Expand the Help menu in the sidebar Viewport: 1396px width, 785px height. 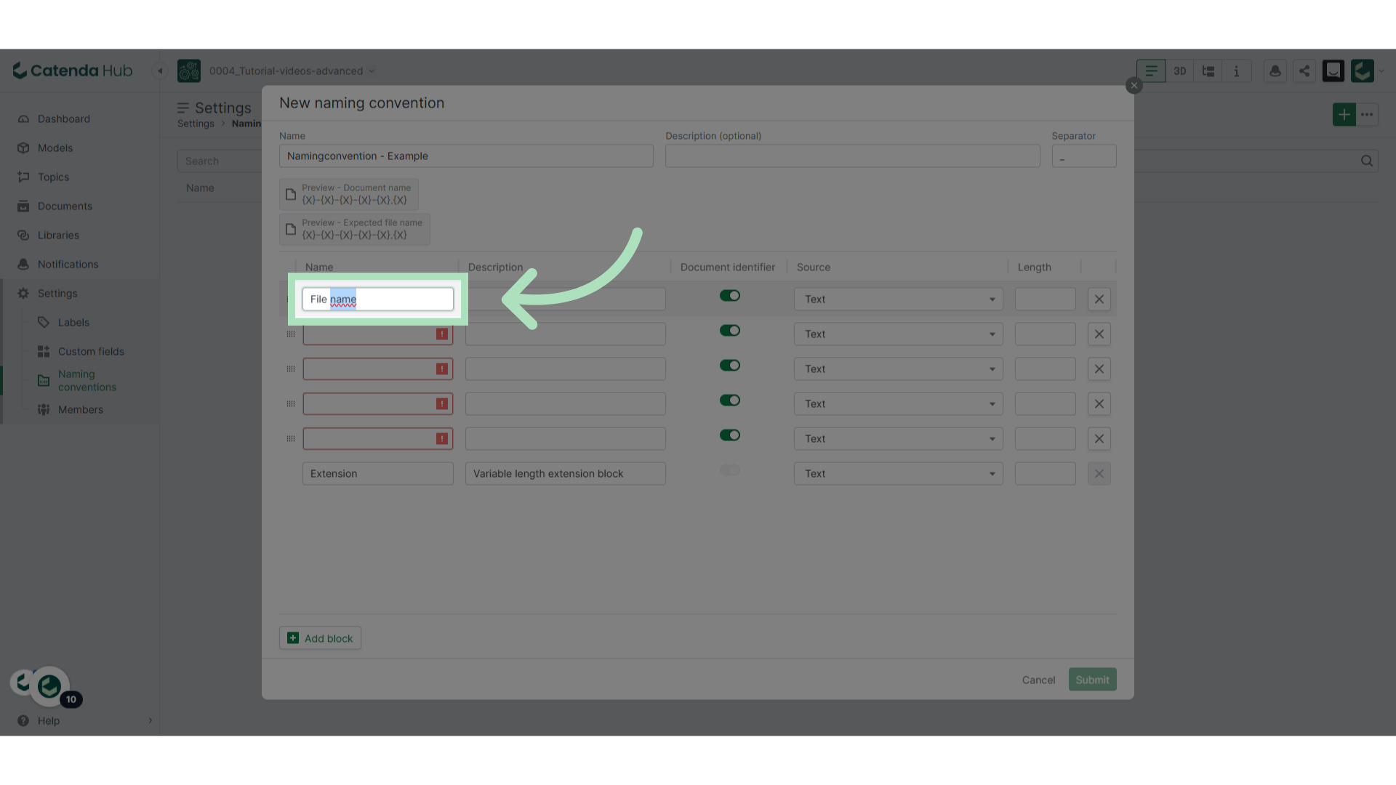[x=80, y=720]
